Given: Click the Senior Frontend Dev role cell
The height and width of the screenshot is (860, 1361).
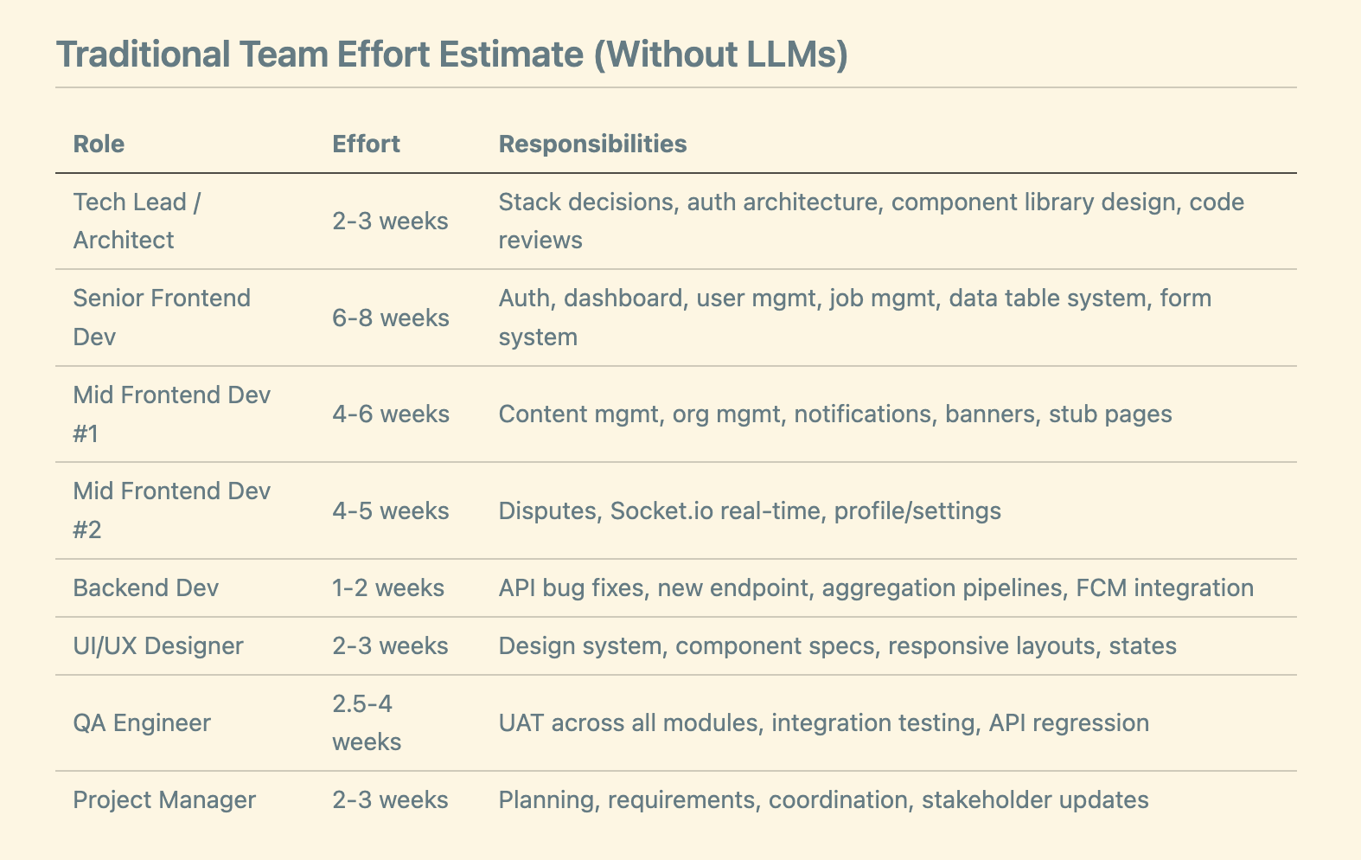Looking at the screenshot, I should tap(162, 317).
